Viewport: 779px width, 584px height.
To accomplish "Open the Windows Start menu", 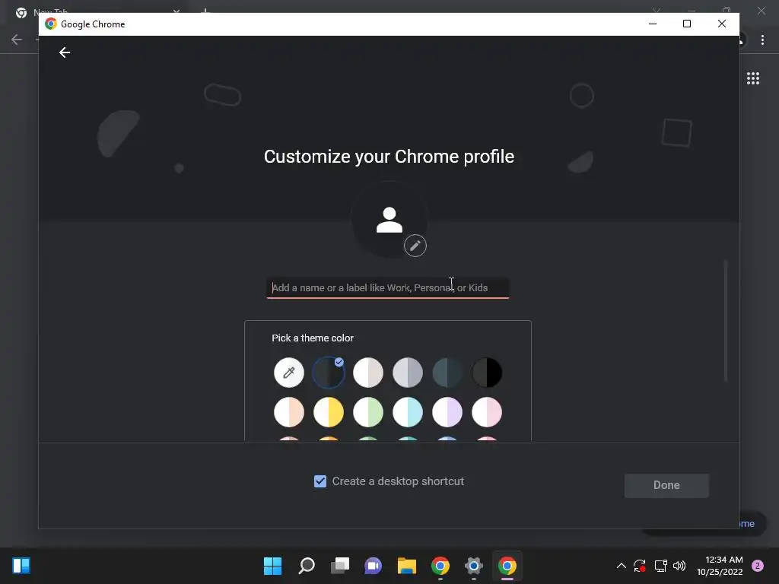I will click(272, 566).
